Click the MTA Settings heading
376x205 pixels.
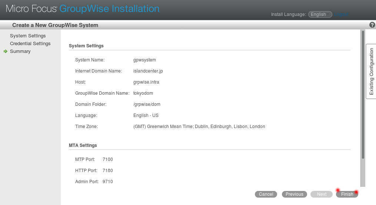[x=83, y=145]
